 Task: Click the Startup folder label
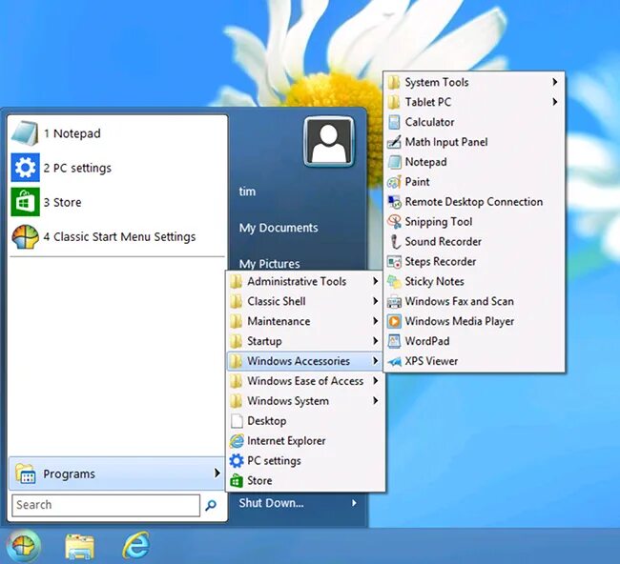pos(264,341)
